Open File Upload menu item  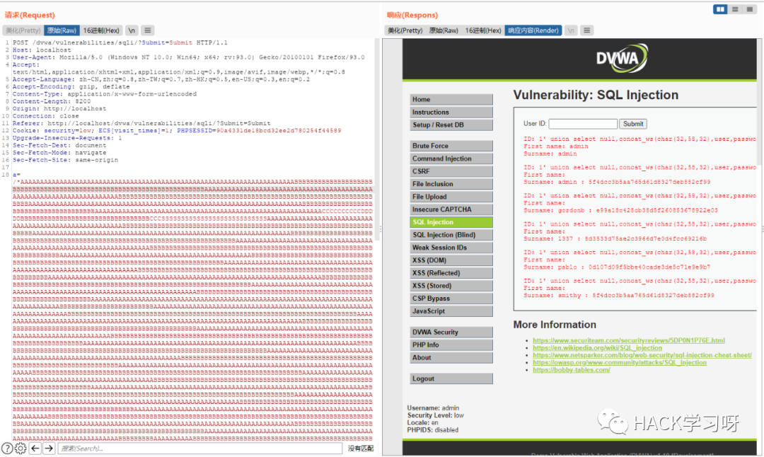(x=451, y=197)
